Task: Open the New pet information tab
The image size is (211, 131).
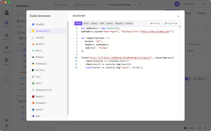Action: [x=87, y=5]
